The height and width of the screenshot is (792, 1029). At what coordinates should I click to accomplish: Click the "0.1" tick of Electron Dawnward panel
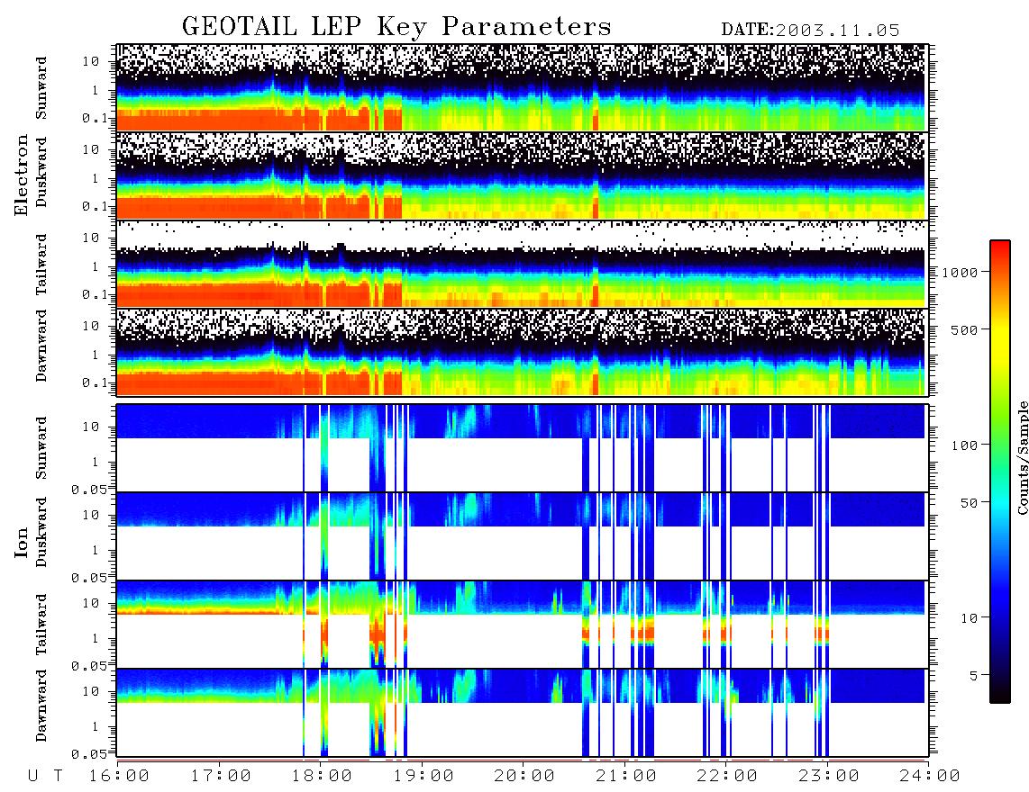click(95, 382)
